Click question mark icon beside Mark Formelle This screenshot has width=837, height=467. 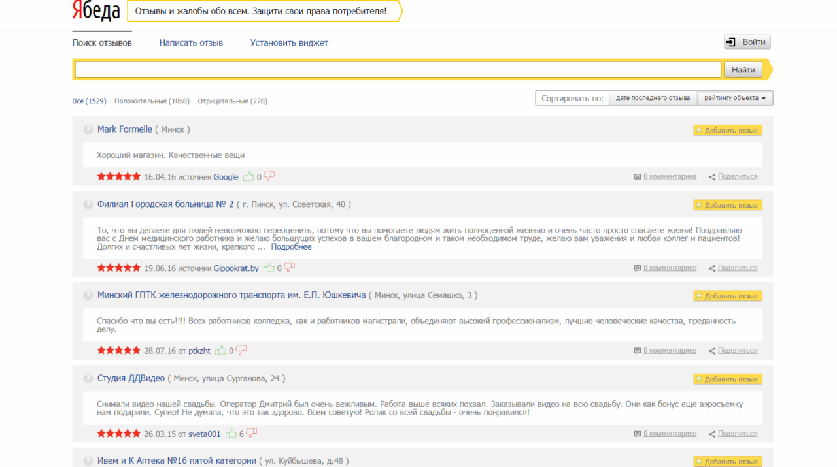point(88,130)
